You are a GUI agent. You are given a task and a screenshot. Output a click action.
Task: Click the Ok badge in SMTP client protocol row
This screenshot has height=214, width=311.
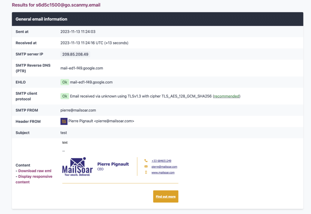point(65,96)
